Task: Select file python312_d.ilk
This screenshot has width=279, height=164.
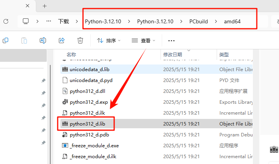Action: click(x=87, y=113)
